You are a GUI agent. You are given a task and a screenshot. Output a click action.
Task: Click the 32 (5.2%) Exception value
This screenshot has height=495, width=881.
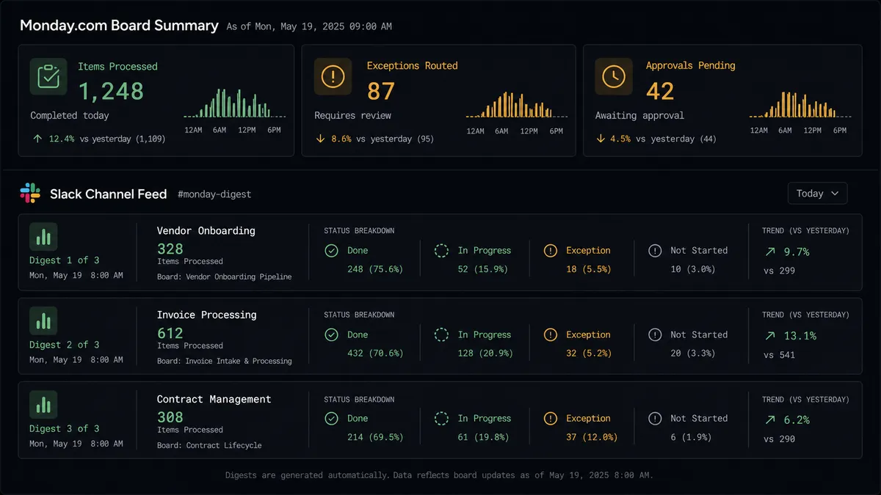589,353
